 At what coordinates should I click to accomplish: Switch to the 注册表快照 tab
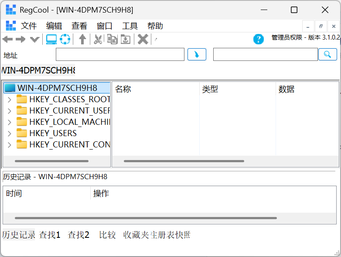[x=170, y=235]
